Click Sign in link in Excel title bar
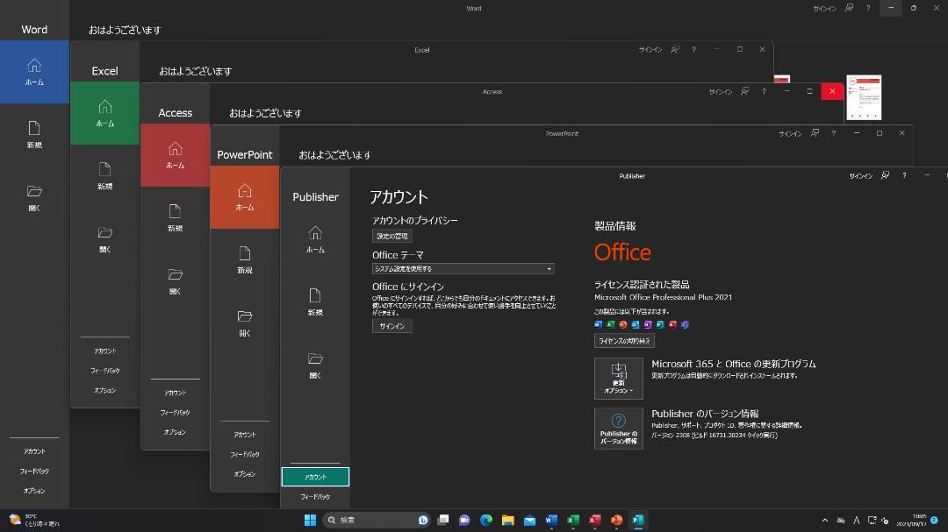The width and height of the screenshot is (948, 532). (650, 49)
